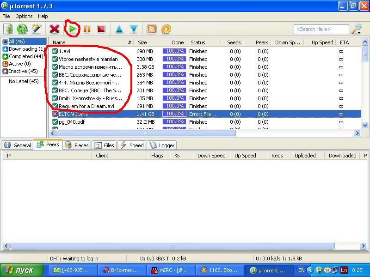
Task: Select the No Label (45) entry
Action: pyautogui.click(x=24, y=81)
